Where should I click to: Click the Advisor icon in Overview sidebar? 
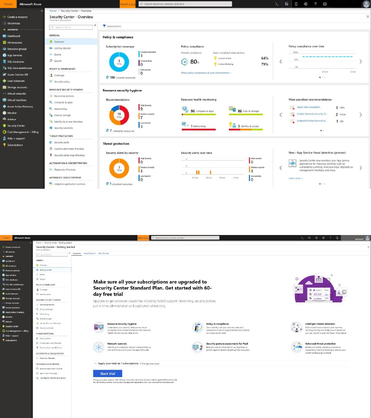4,119
